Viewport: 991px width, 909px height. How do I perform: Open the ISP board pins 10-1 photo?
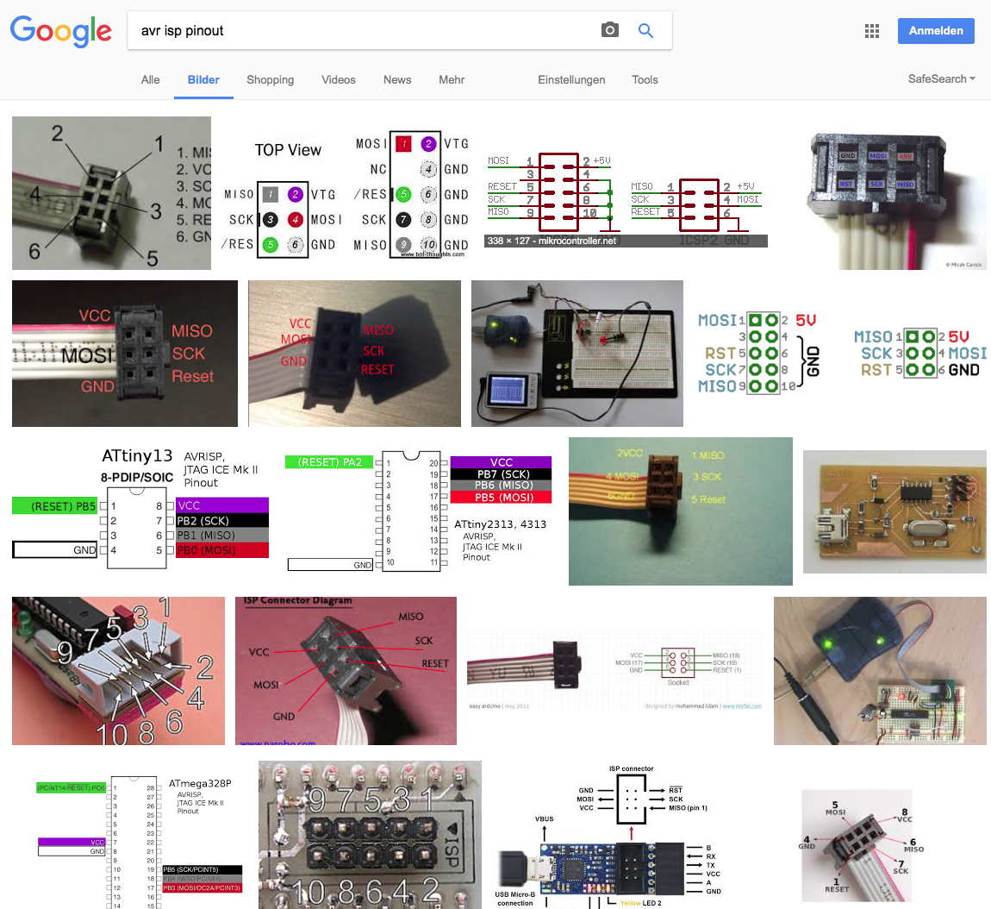click(370, 835)
